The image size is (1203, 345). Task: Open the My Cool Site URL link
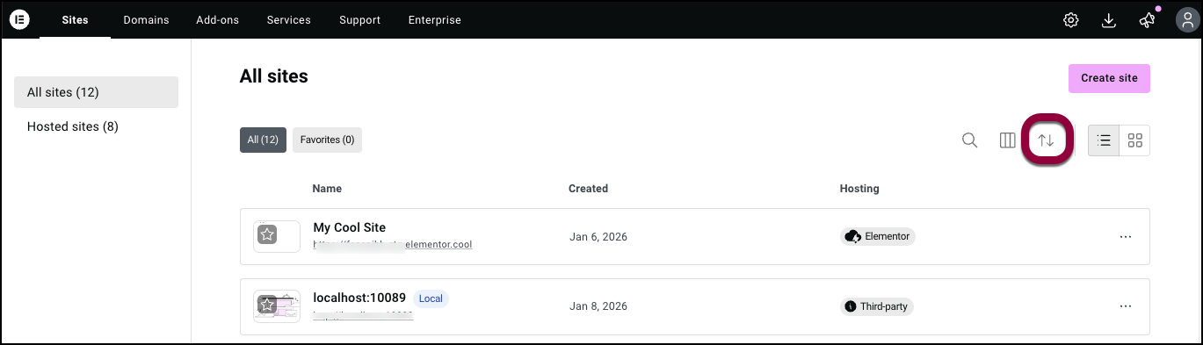click(393, 245)
